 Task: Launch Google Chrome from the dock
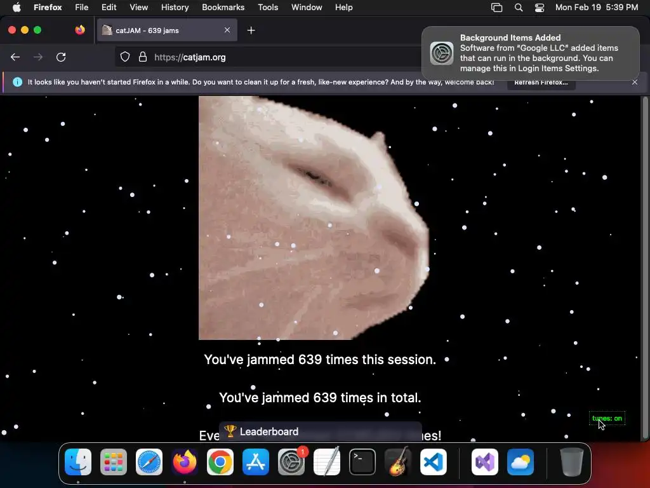click(x=220, y=462)
